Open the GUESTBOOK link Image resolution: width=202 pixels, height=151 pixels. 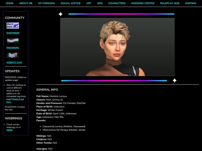tap(13, 33)
